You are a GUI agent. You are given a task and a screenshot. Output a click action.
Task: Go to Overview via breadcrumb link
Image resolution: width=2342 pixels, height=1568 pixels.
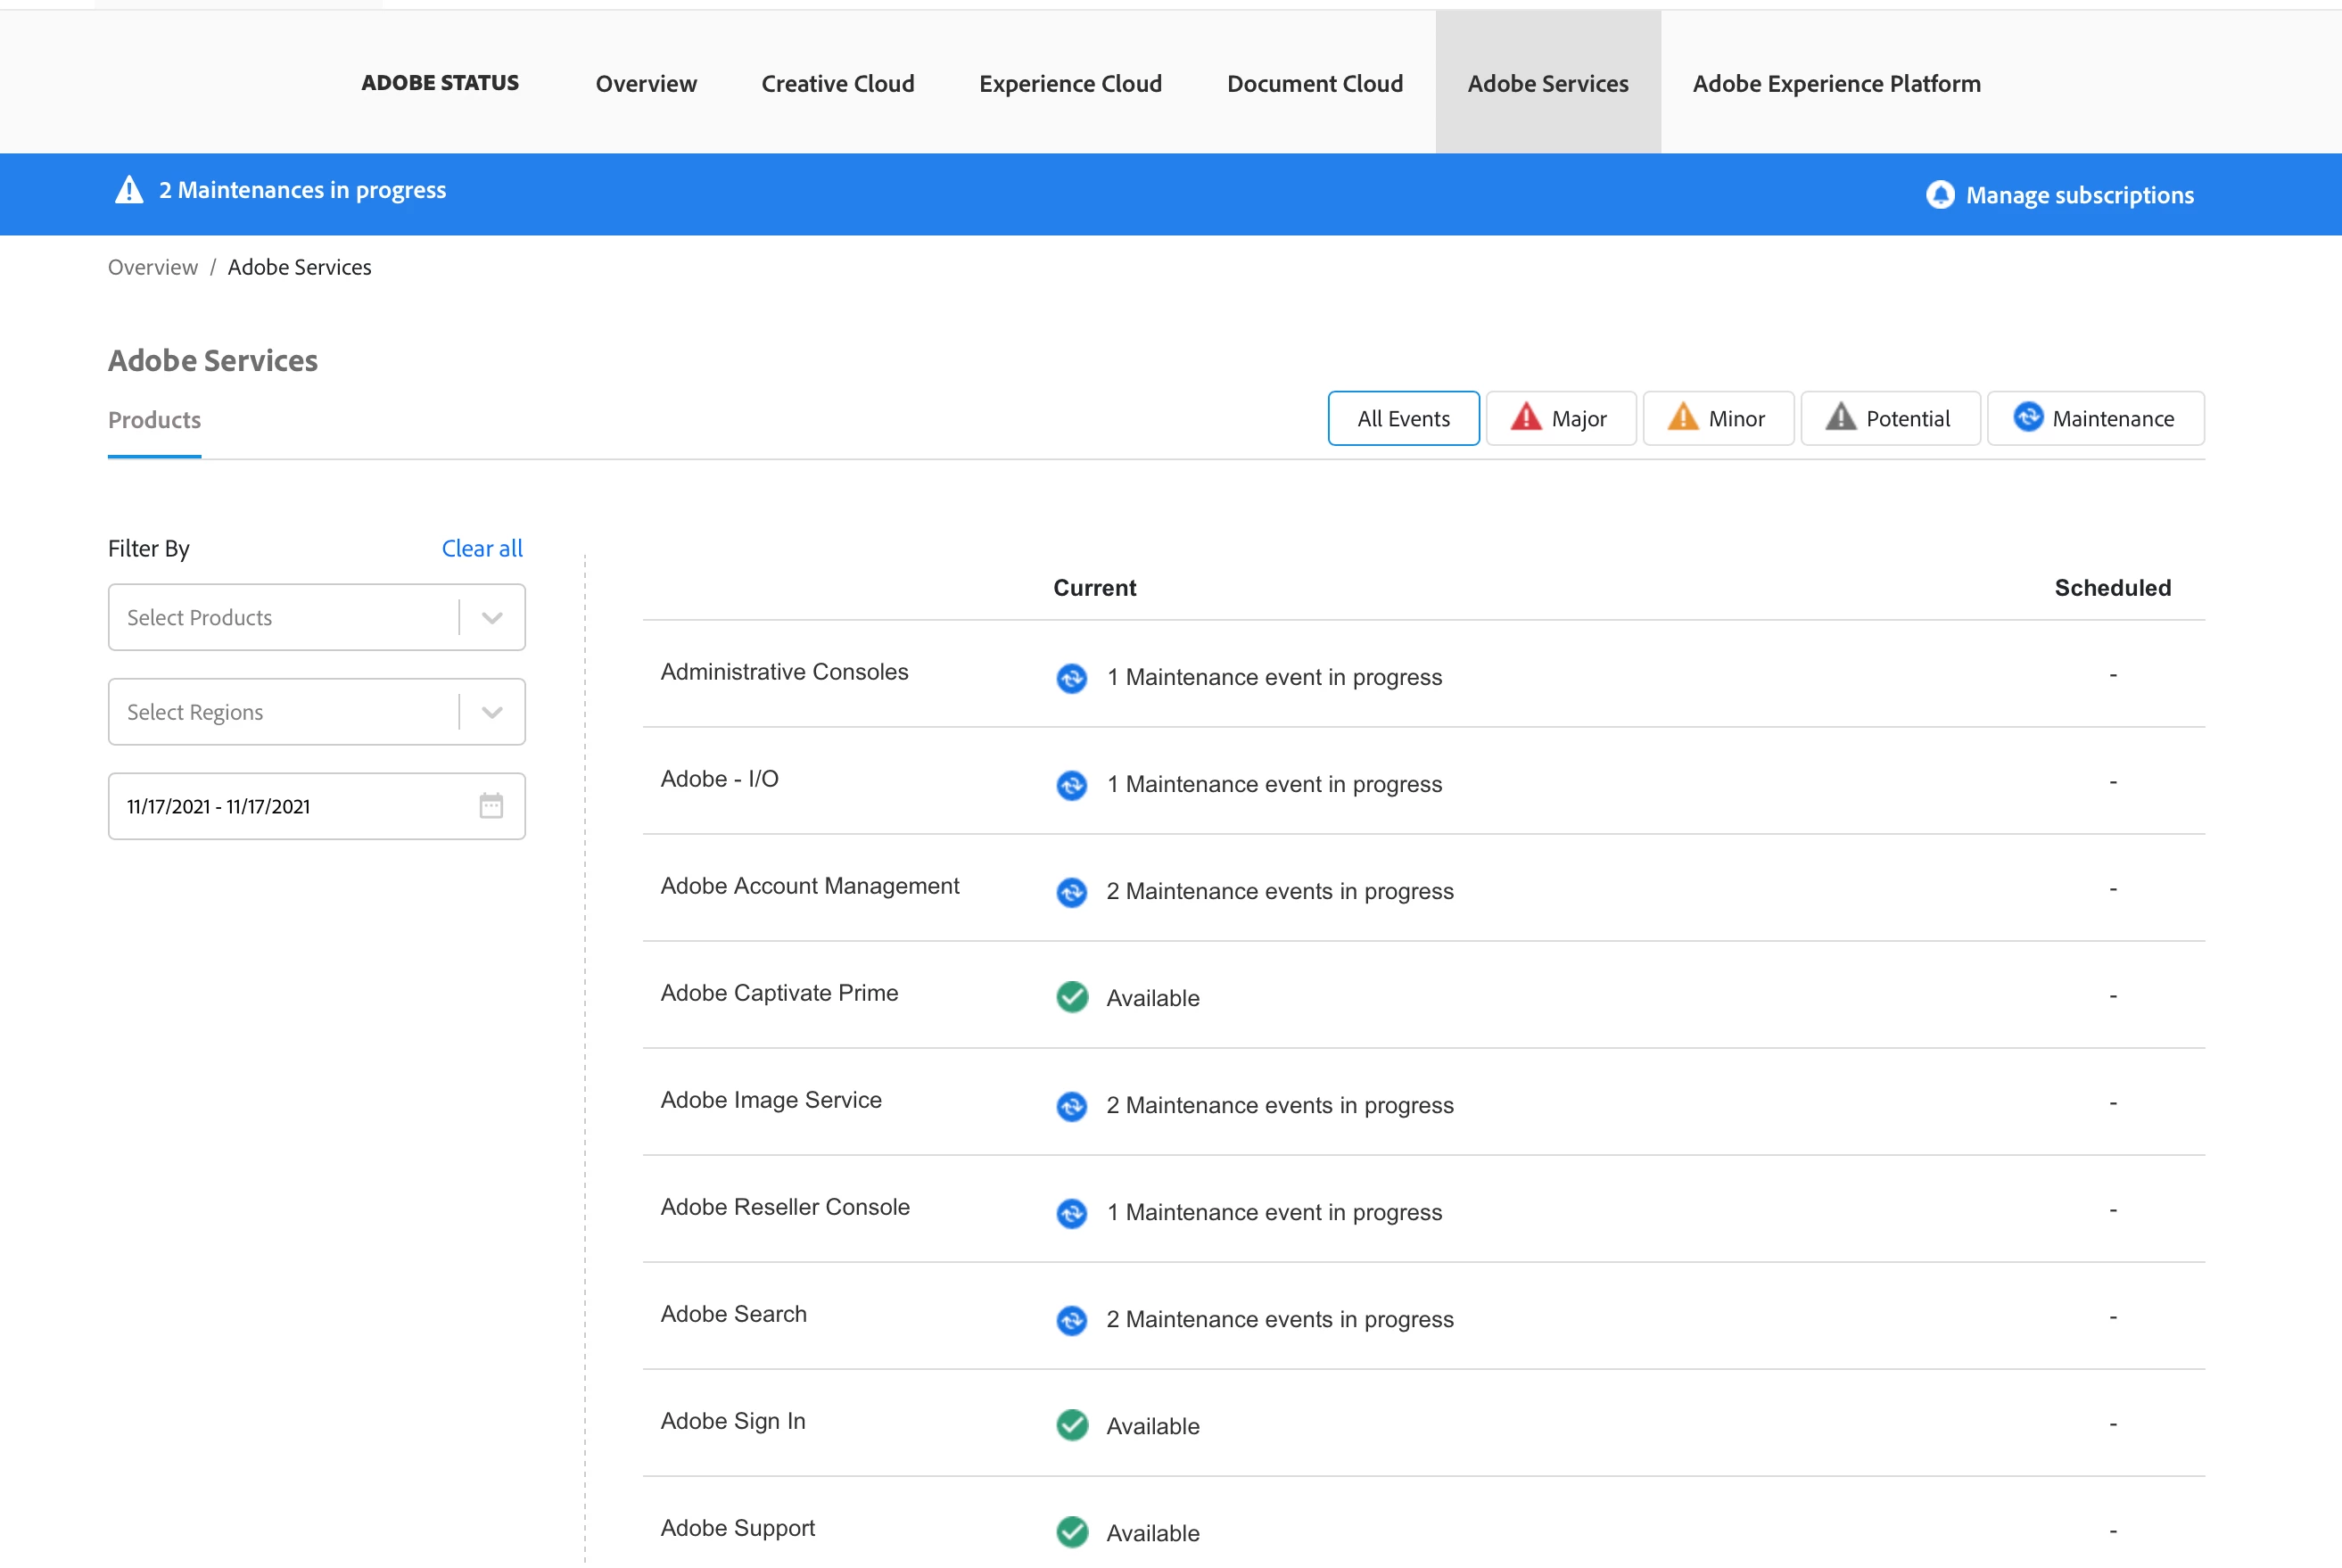152,267
